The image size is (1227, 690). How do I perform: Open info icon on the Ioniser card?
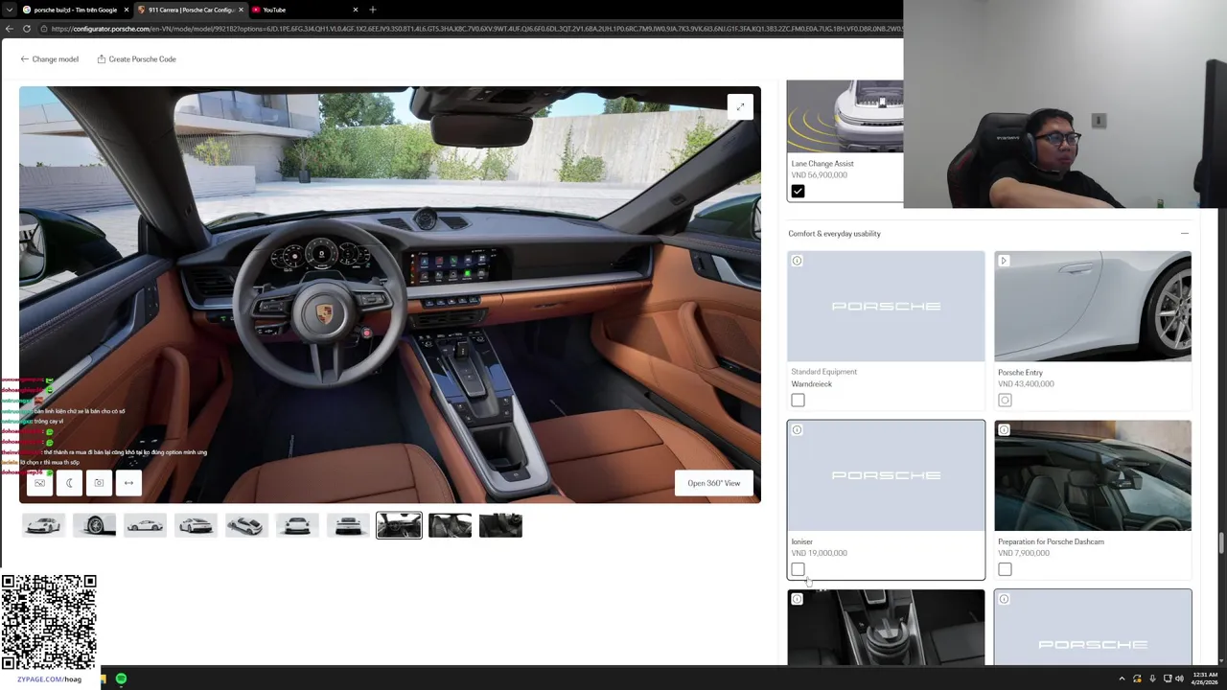[797, 429]
